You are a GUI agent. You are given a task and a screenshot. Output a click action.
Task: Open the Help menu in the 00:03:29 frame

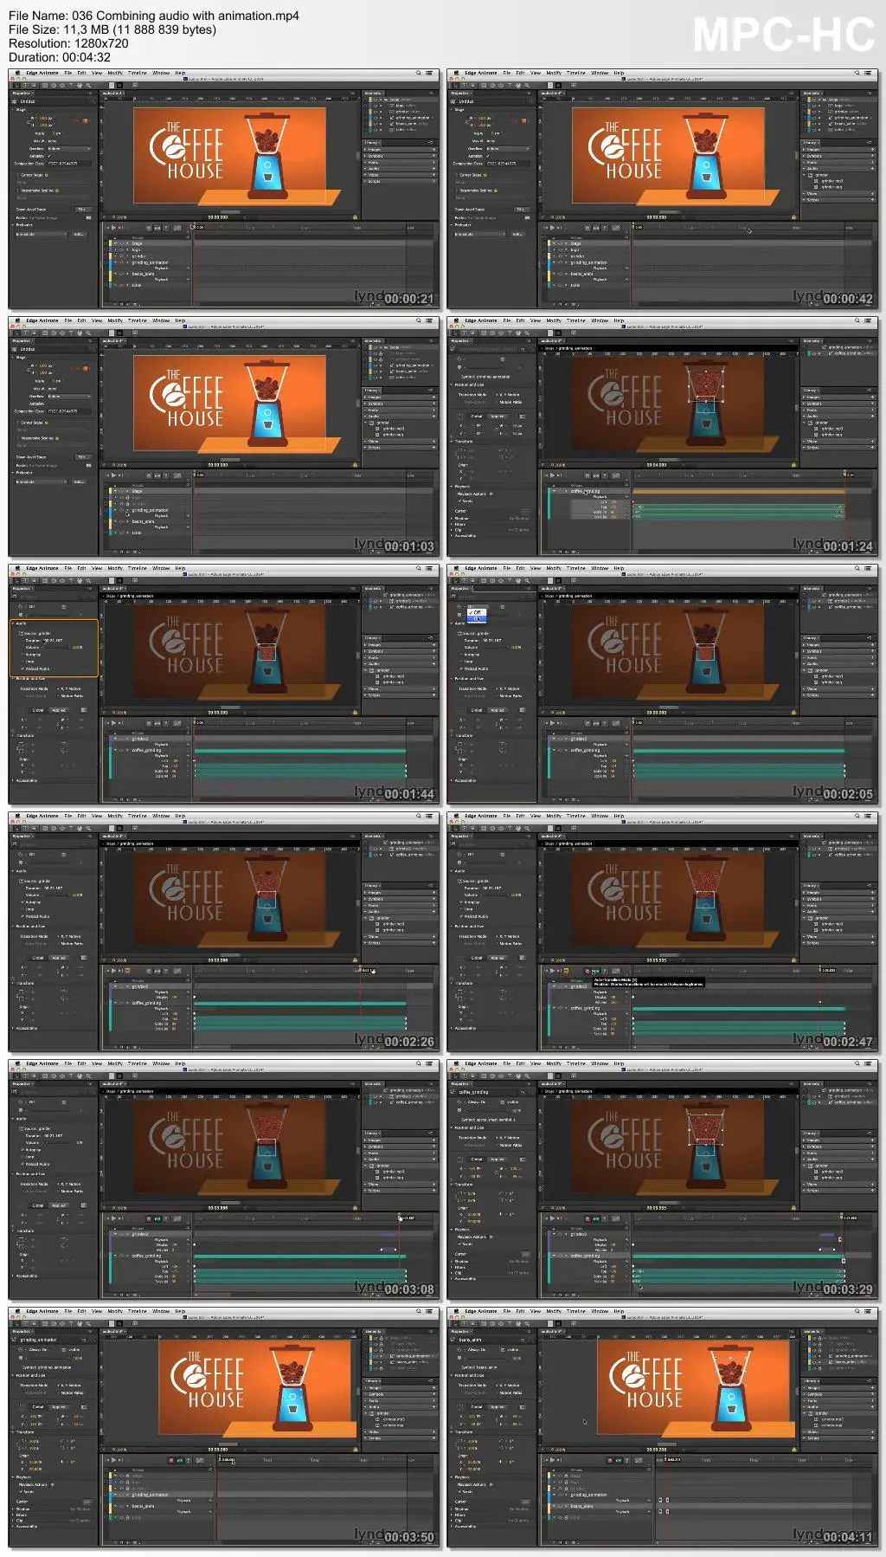click(619, 1063)
